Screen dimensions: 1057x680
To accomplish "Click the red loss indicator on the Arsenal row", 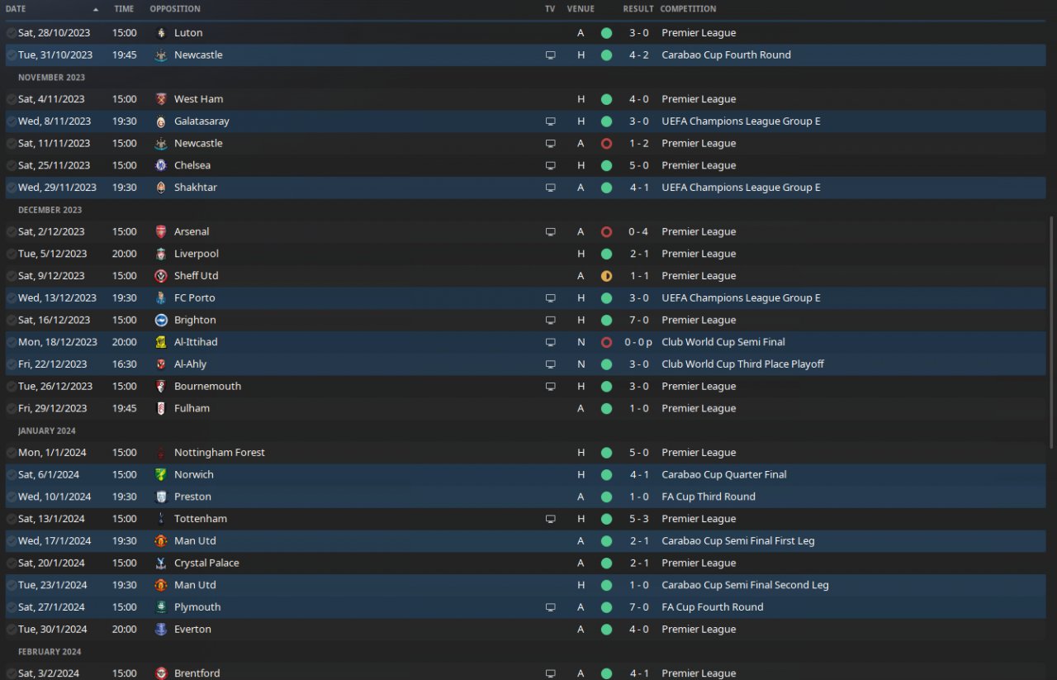I will tap(606, 232).
